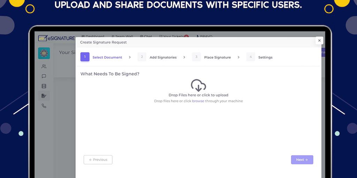Open the video film sidebar icon
This screenshot has width=357, height=178.
tap(44, 86)
